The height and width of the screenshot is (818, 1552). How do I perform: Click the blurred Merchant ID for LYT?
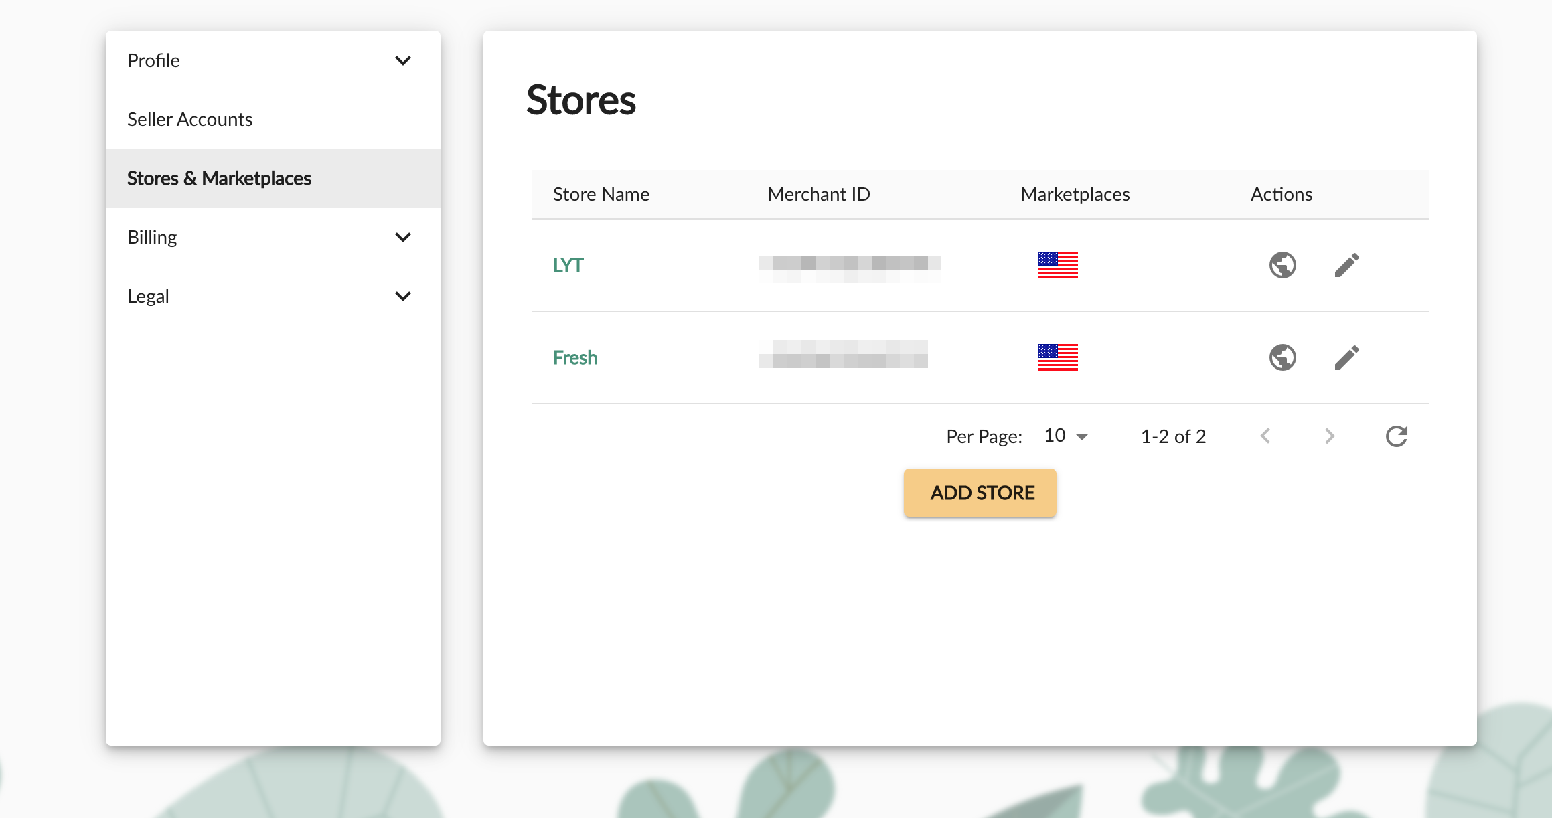click(x=850, y=268)
